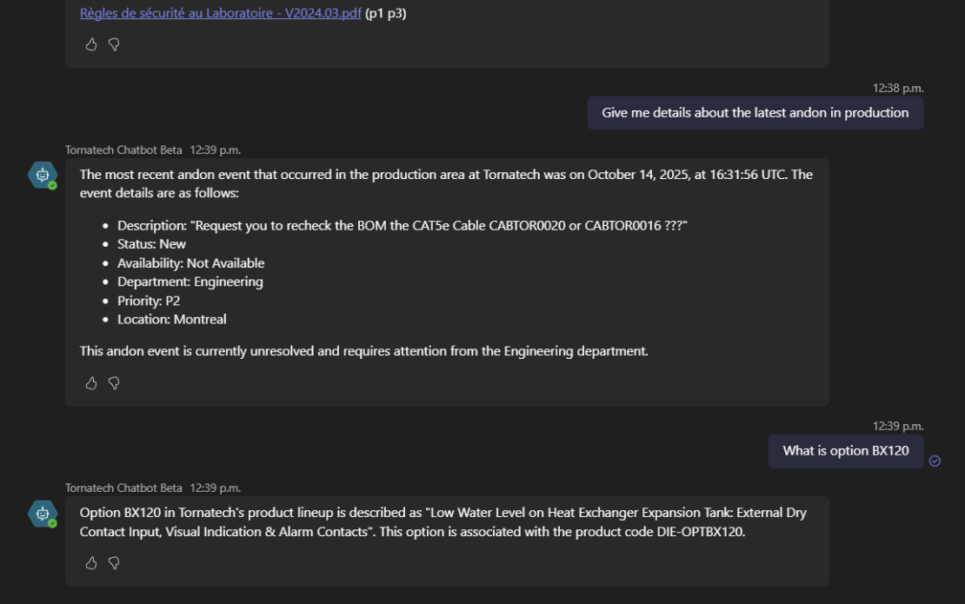Thumbs up the BX120 option answer
The height and width of the screenshot is (604, 965).
pyautogui.click(x=91, y=563)
